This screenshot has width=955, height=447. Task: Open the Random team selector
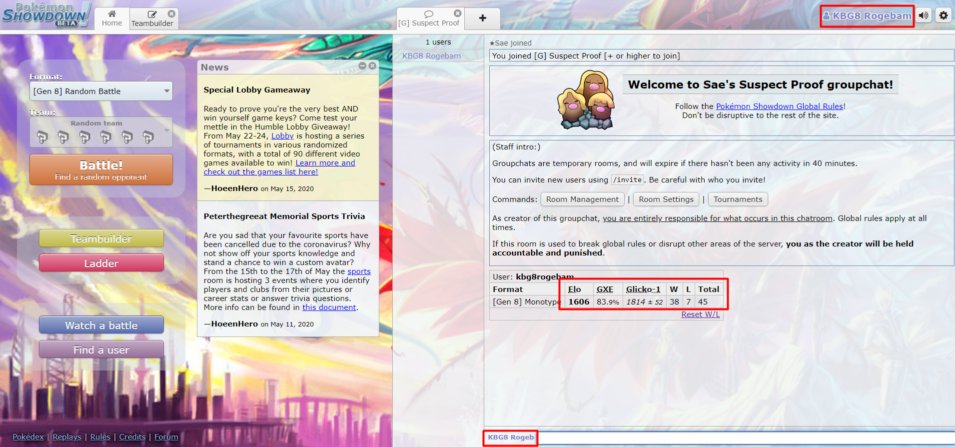[101, 132]
